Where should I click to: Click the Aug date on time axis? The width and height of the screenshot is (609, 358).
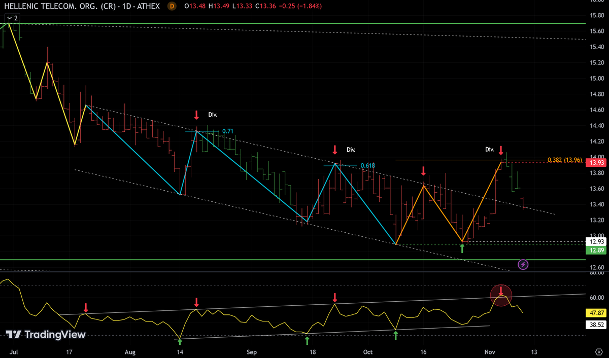click(130, 351)
